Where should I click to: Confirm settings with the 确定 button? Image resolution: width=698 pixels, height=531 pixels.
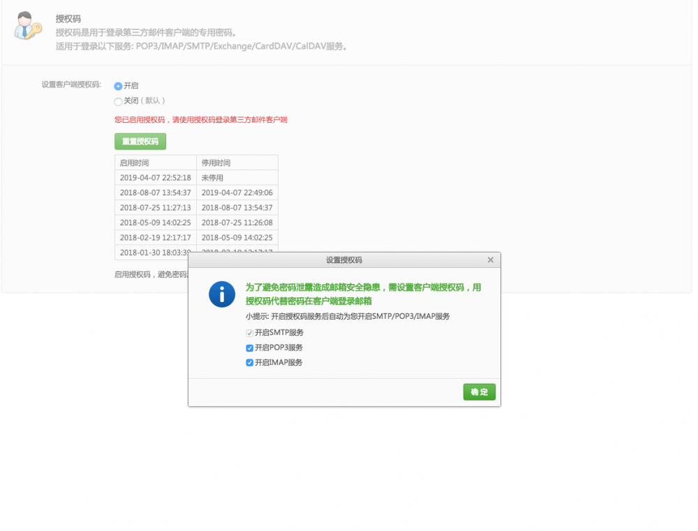coord(479,391)
